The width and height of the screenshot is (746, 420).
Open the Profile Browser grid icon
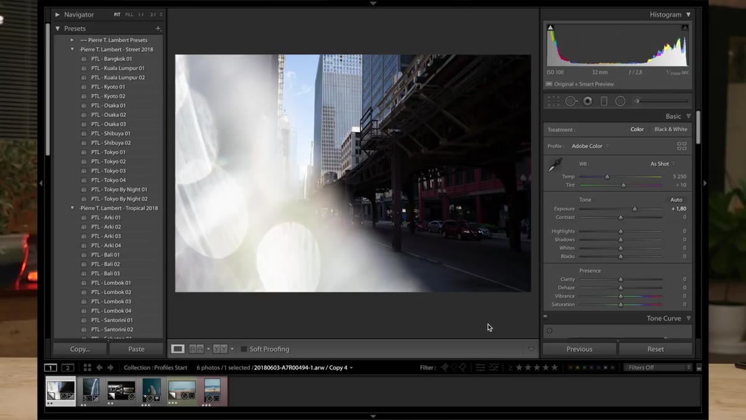click(682, 146)
